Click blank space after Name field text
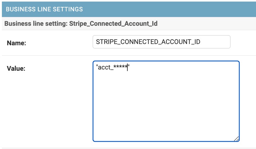The width and height of the screenshot is (256, 149). pyautogui.click(x=216, y=42)
